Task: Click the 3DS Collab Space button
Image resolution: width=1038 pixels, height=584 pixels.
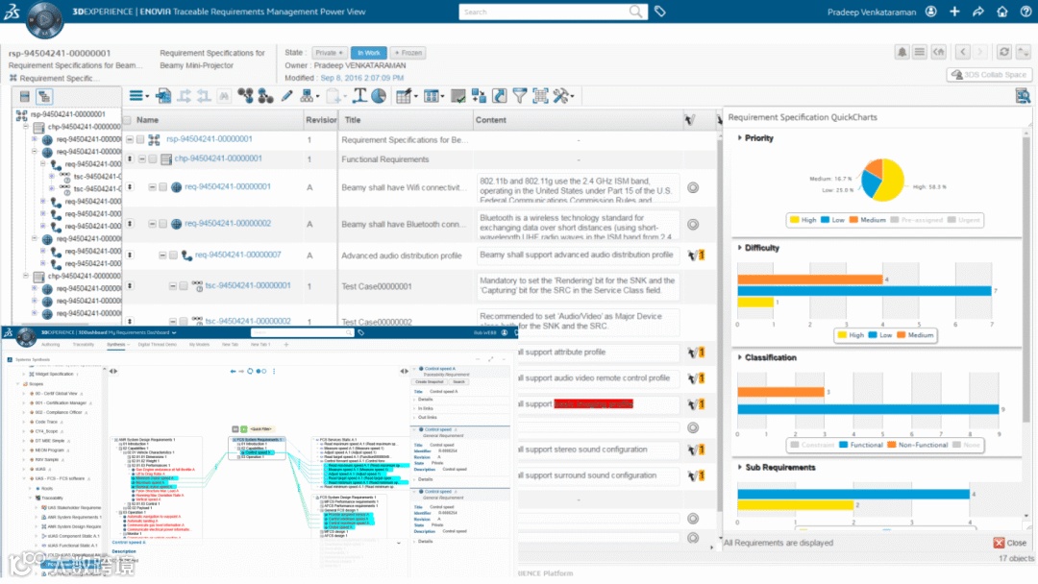Action: [x=989, y=75]
